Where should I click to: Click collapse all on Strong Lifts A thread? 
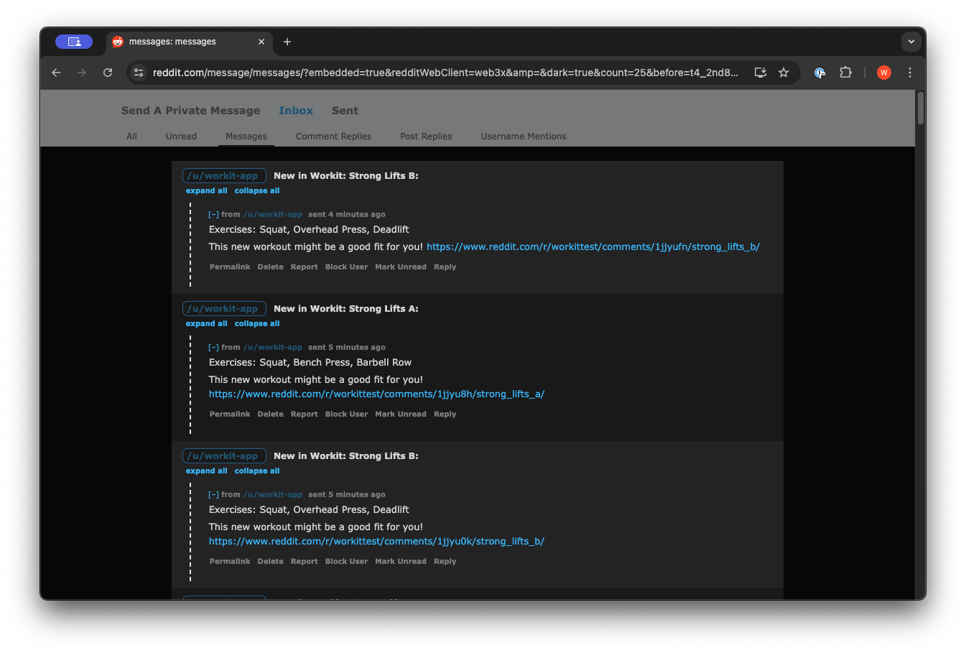pos(257,324)
